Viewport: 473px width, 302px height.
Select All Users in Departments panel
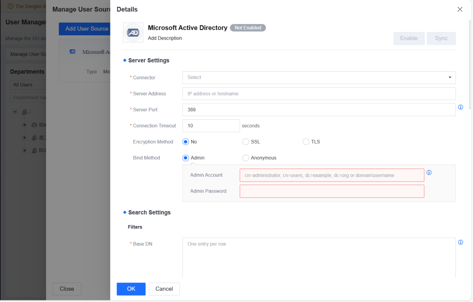pyautogui.click(x=28, y=84)
